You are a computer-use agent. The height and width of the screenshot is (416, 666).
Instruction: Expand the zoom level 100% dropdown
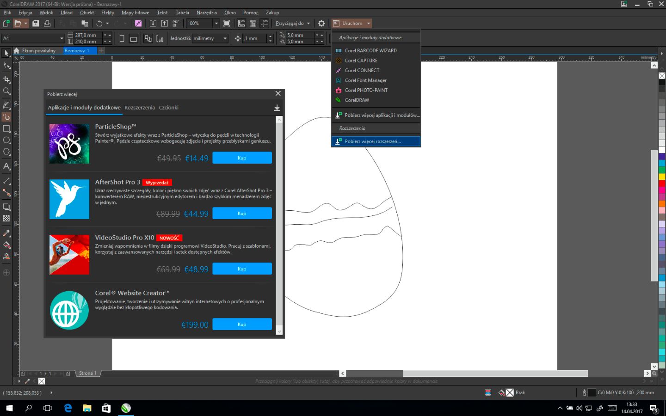coord(216,23)
